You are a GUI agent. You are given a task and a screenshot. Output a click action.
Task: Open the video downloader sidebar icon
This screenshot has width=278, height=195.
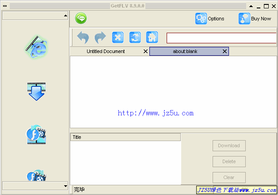point(36,92)
